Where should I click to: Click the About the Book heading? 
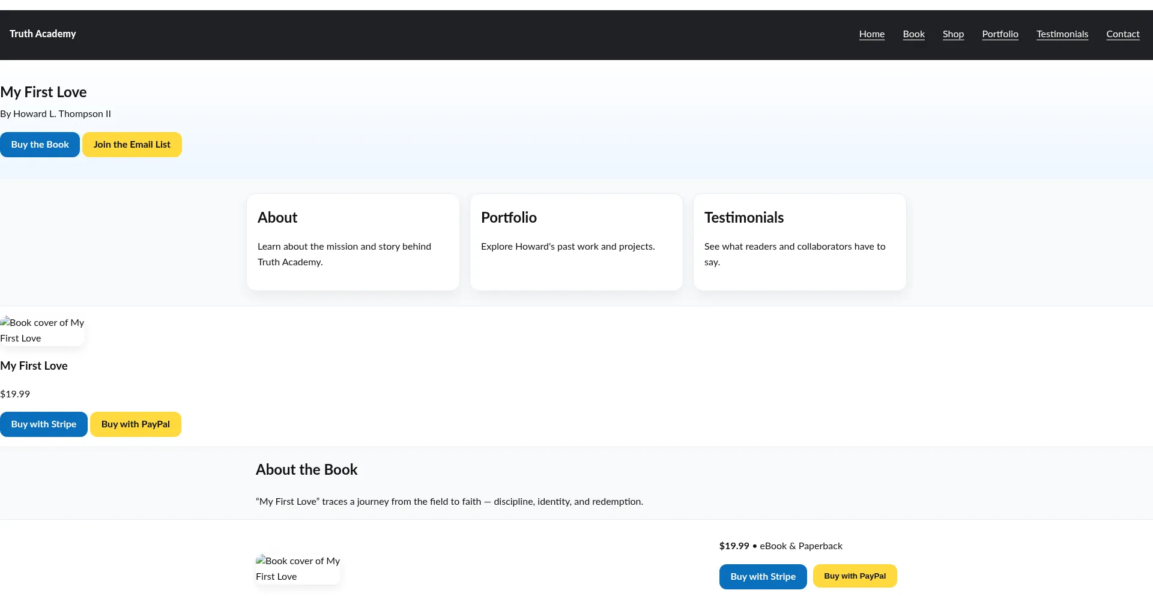click(x=306, y=469)
